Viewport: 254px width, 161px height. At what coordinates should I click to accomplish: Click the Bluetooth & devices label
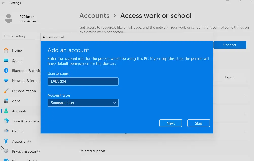pos(26,71)
